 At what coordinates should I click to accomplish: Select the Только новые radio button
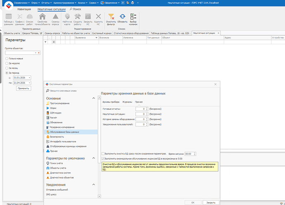[7, 59]
